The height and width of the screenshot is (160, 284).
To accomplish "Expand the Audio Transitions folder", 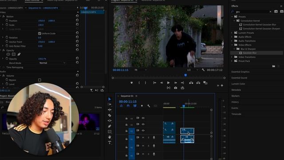I will (232, 41).
